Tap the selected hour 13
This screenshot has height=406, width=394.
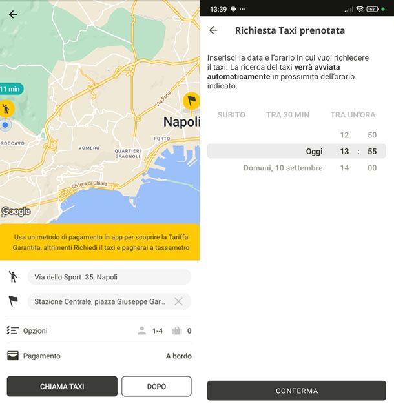(x=344, y=151)
